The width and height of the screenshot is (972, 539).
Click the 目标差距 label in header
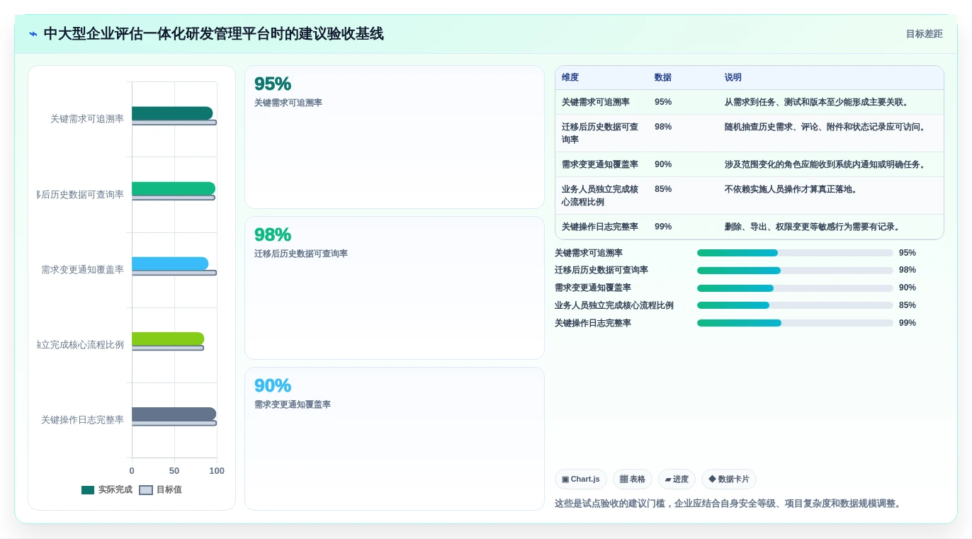point(924,34)
